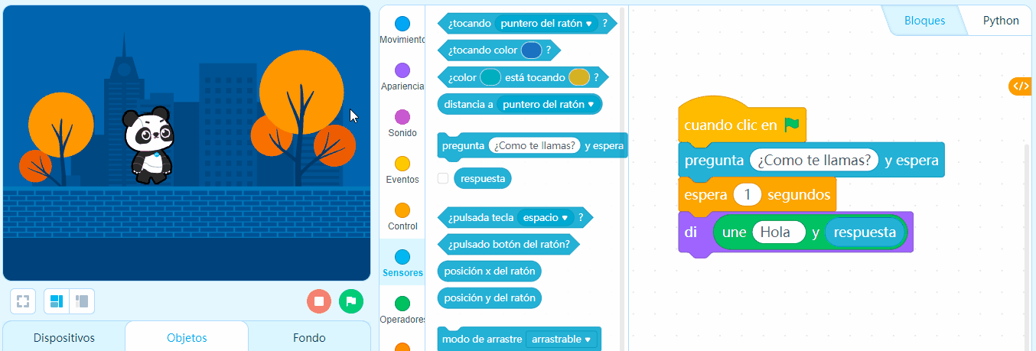Pick the teal color in ¿color block
This screenshot has height=351, width=1036.
tap(490, 77)
